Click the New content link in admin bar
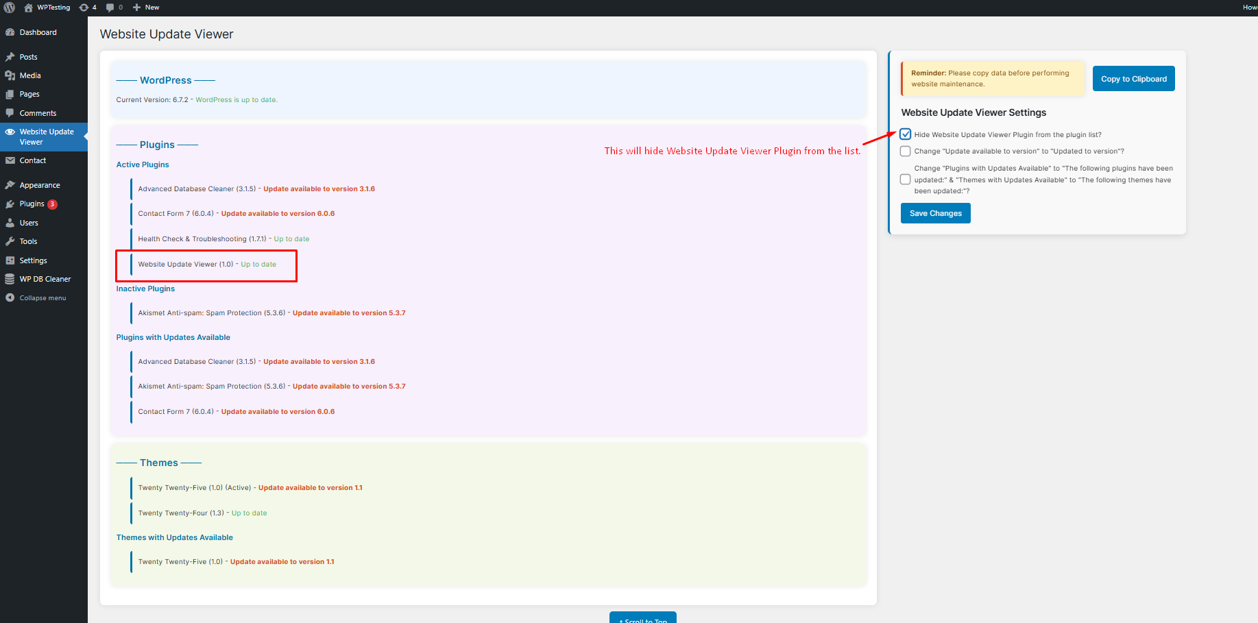1258x623 pixels. tap(146, 8)
